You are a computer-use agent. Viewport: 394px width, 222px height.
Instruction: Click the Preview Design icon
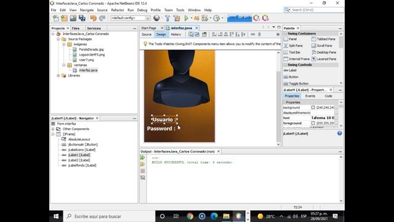204,35
